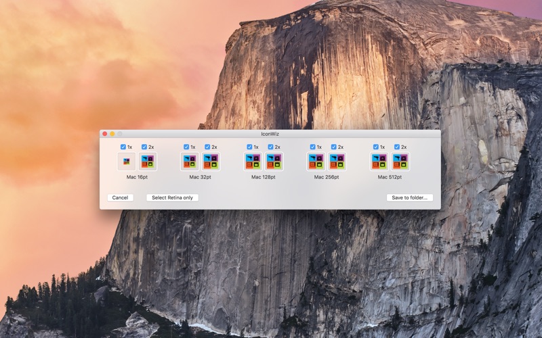Select the Mac 32pt 2x icon preview
The width and height of the screenshot is (542, 338).
(211, 162)
